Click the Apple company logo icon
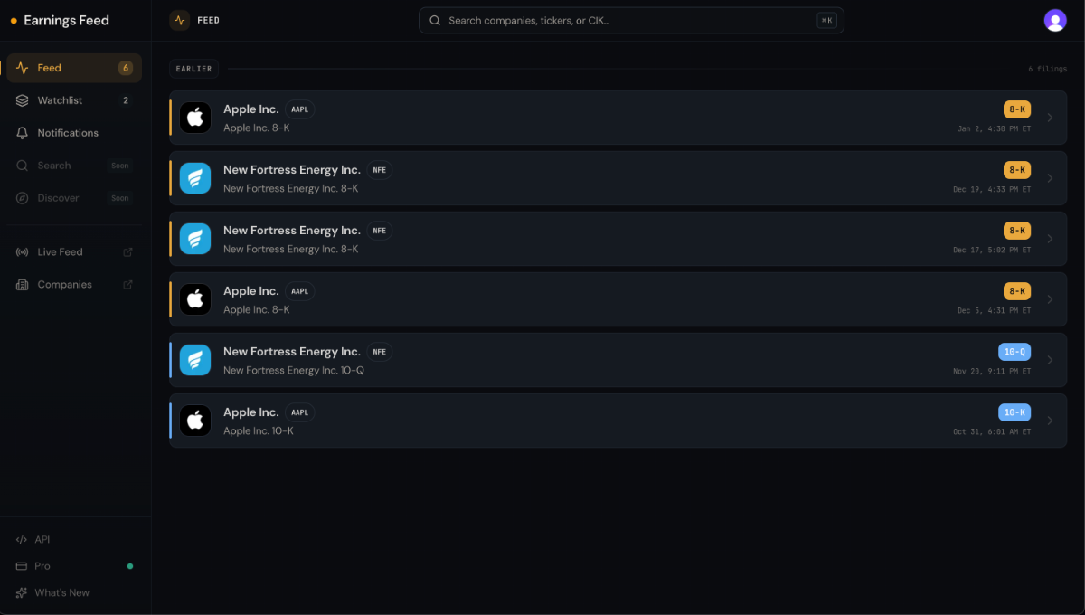This screenshot has height=615, width=1085. [195, 118]
